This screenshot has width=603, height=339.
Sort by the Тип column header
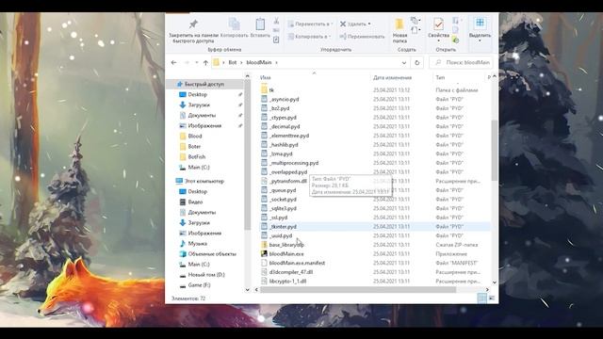point(440,77)
